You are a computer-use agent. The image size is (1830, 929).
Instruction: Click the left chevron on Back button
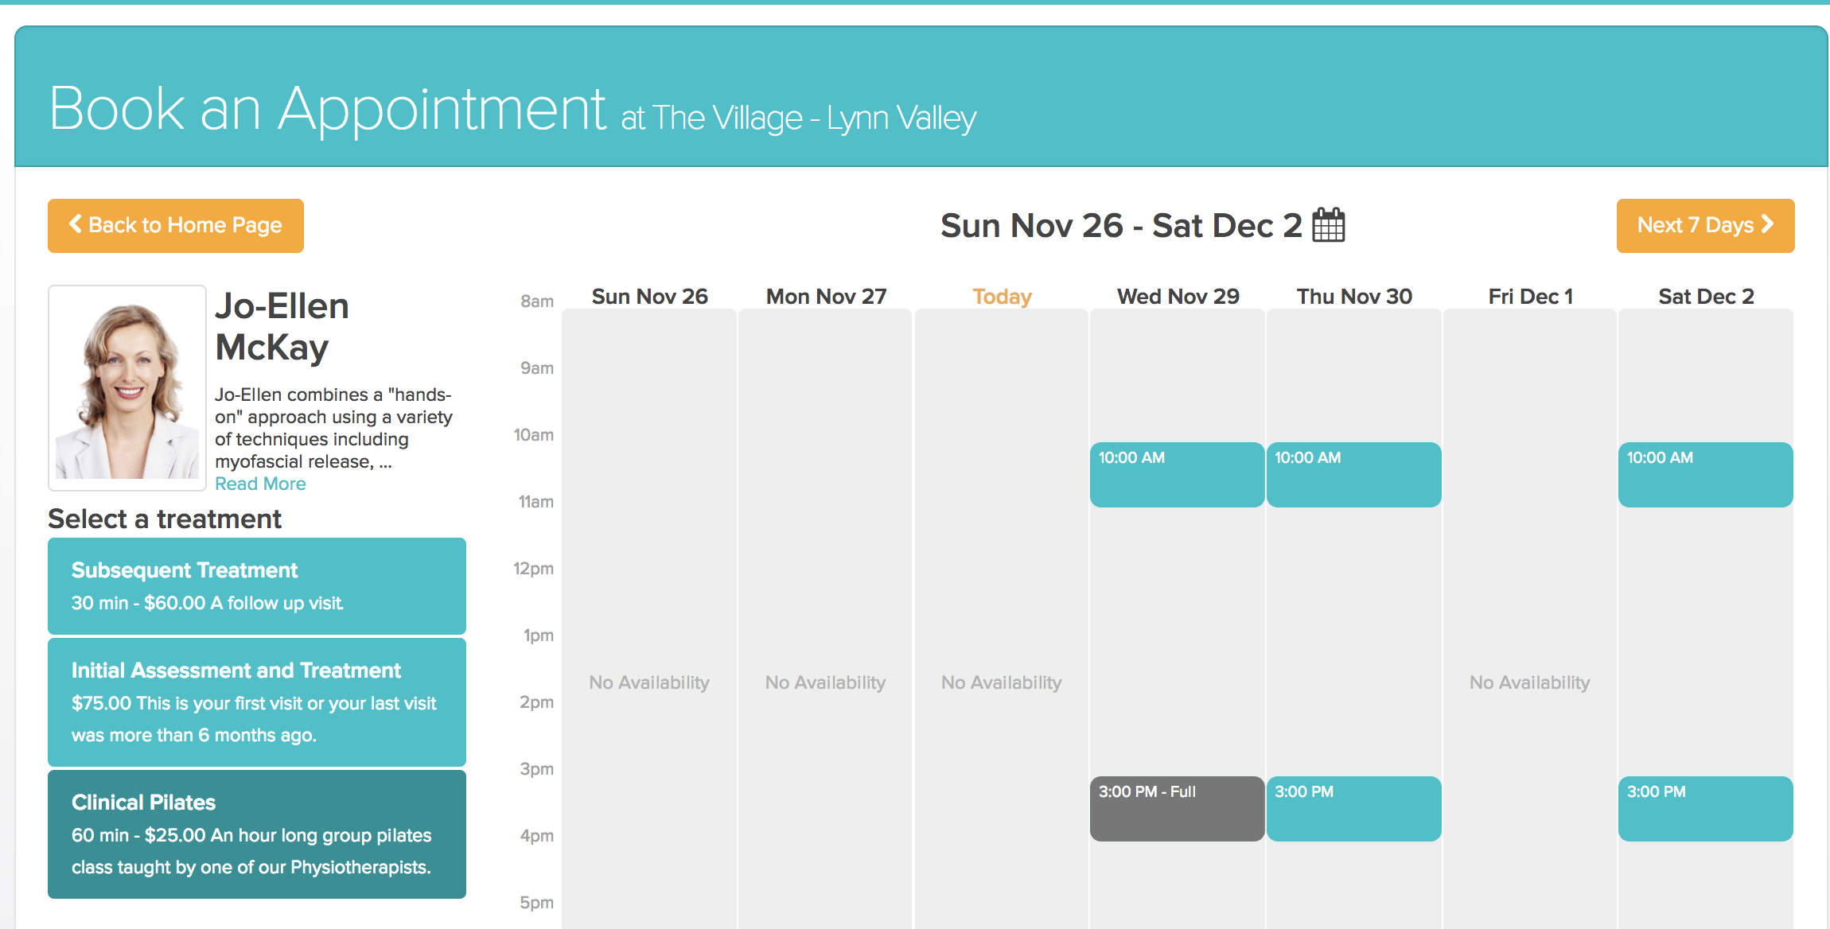point(76,224)
